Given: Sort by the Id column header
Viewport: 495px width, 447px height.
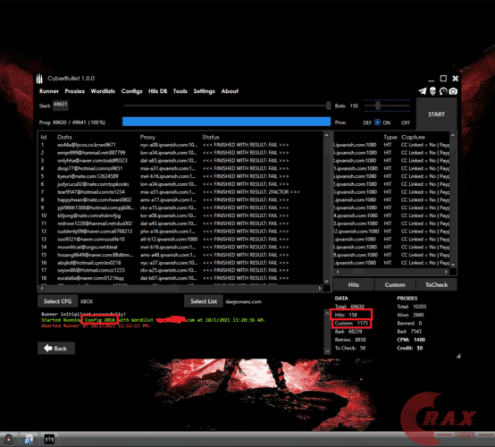Looking at the screenshot, I should pyautogui.click(x=44, y=137).
